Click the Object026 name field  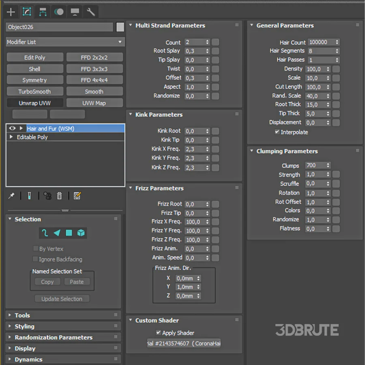click(59, 27)
